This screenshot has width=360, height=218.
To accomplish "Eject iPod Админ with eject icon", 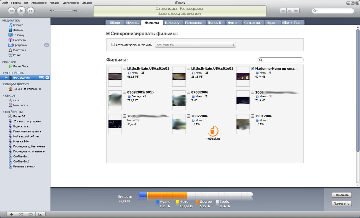I will pyautogui.click(x=47, y=78).
